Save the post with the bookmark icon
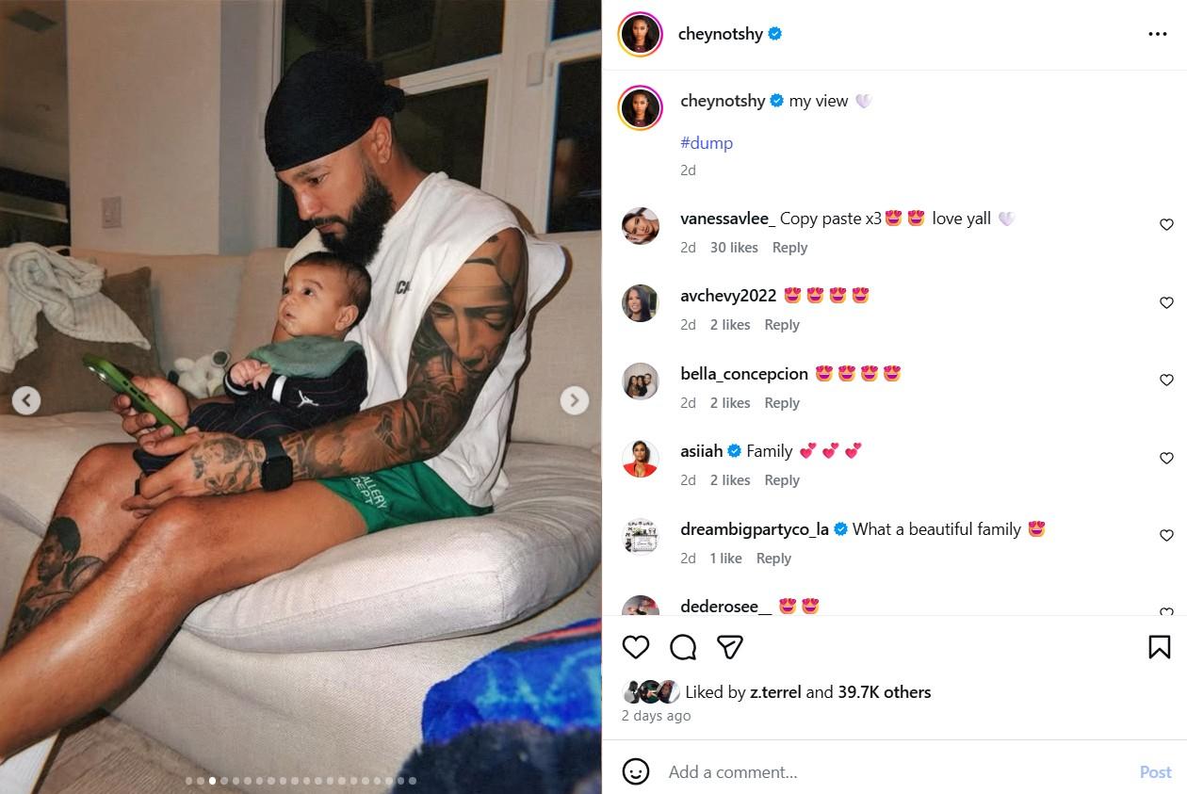This screenshot has width=1187, height=794. tap(1160, 647)
